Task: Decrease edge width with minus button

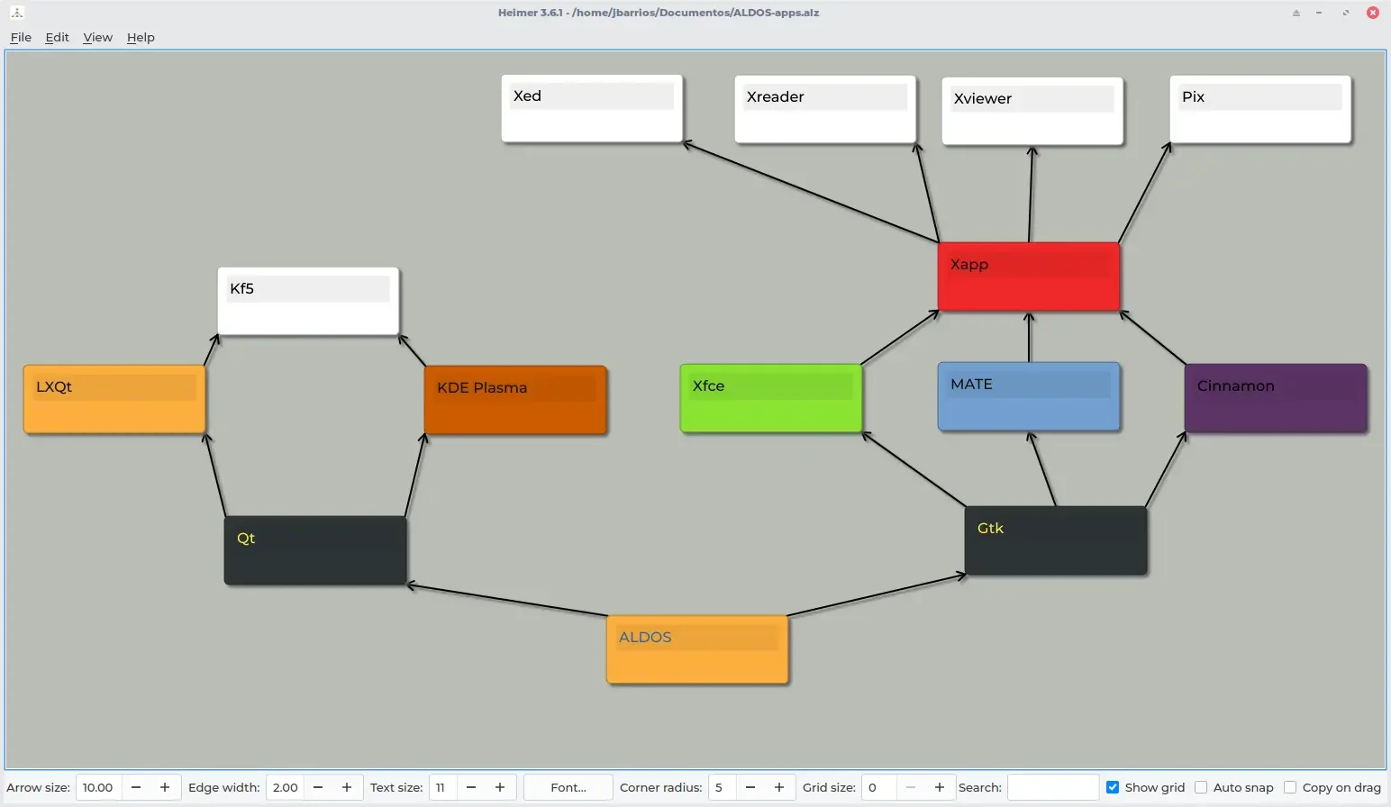Action: pos(318,787)
